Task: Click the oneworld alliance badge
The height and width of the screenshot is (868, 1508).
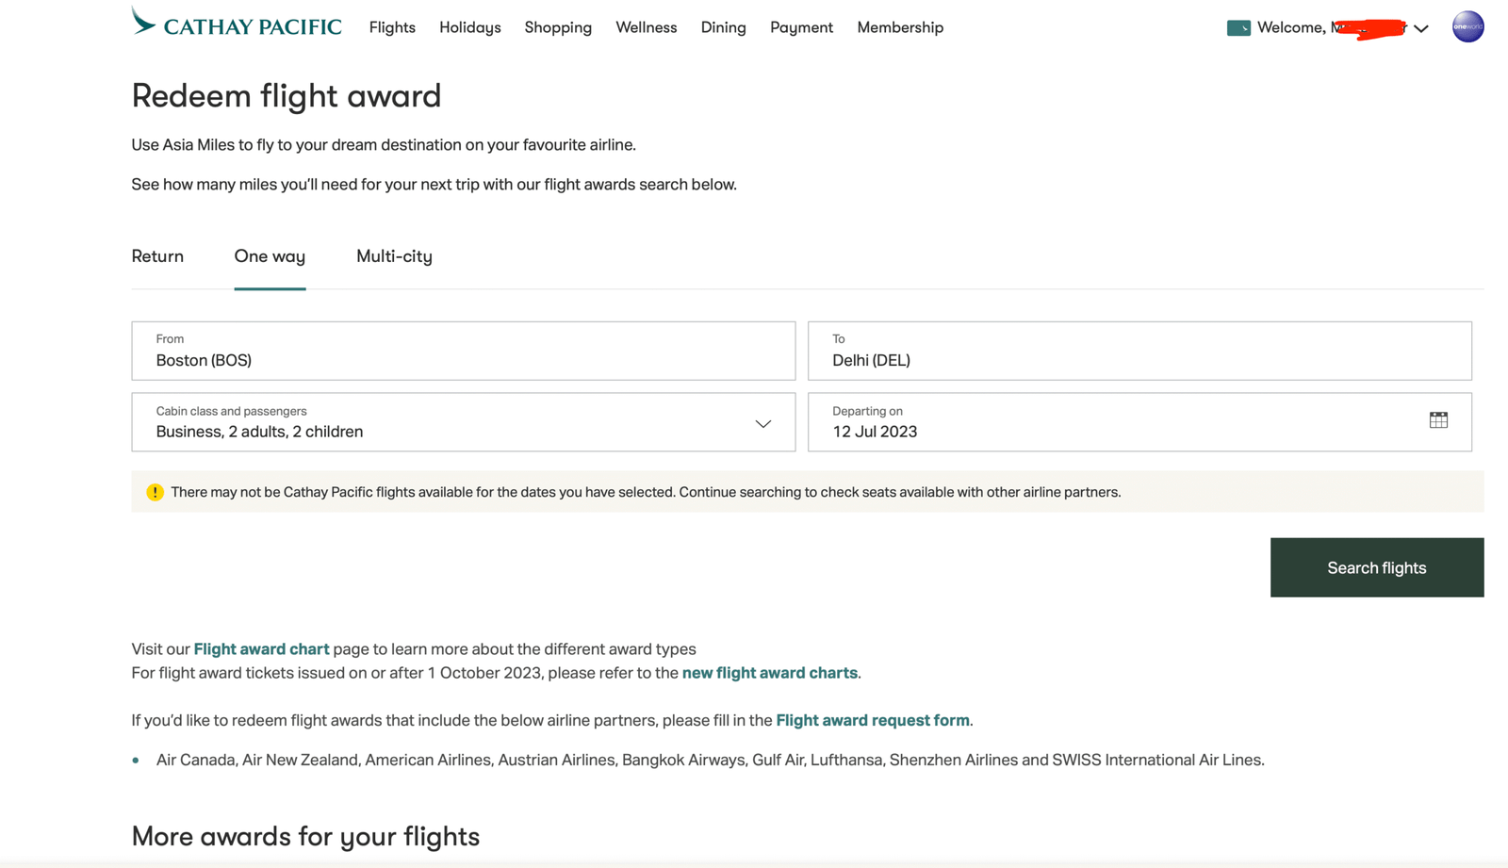Action: 1467,26
